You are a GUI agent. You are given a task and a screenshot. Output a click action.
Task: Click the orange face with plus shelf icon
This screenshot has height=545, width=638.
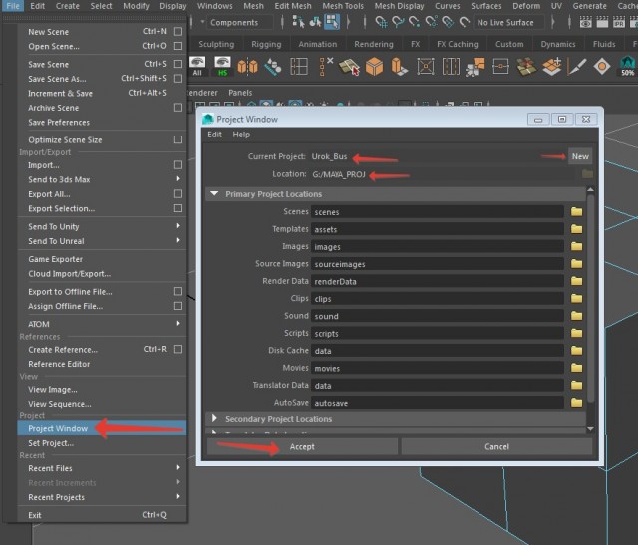coord(551,67)
